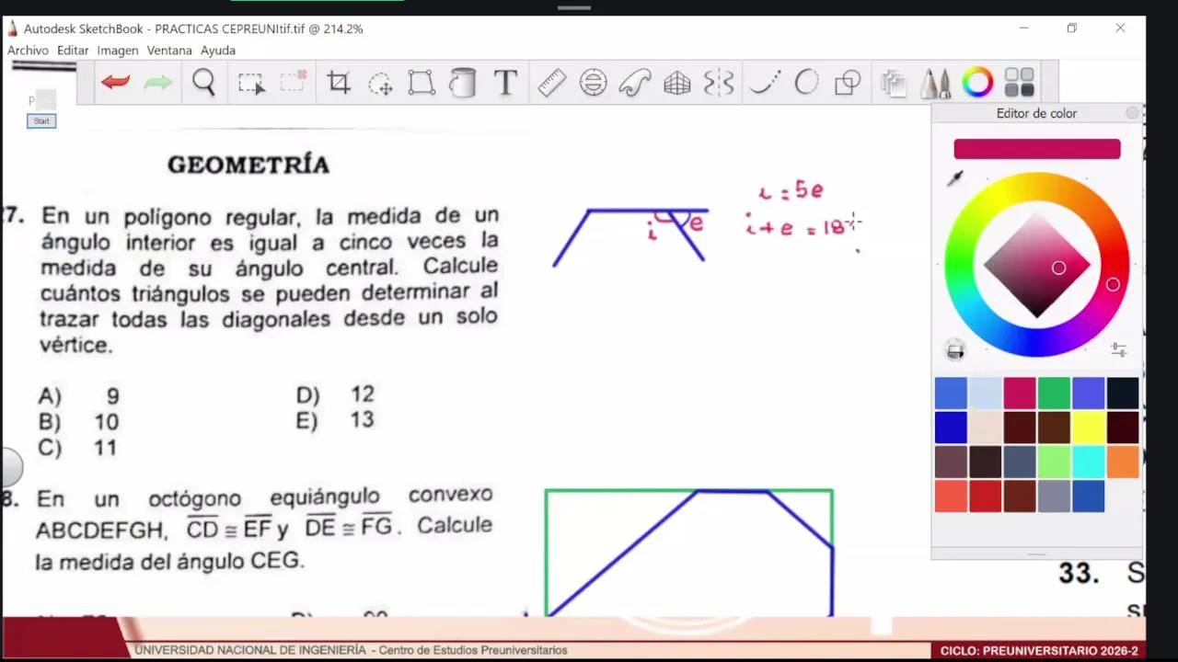Open the Archivo menu

click(x=28, y=51)
